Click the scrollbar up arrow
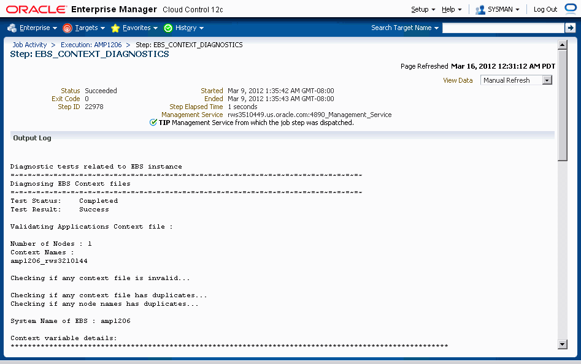This screenshot has width=581, height=364. point(563,45)
